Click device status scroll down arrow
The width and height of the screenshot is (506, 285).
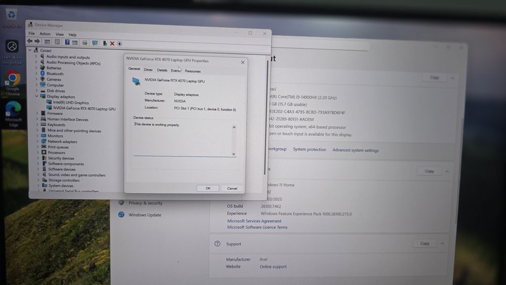click(233, 154)
